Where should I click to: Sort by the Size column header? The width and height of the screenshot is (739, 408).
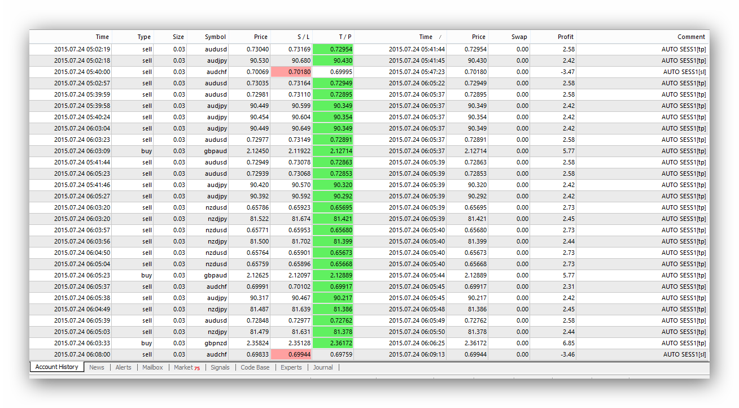pos(170,37)
